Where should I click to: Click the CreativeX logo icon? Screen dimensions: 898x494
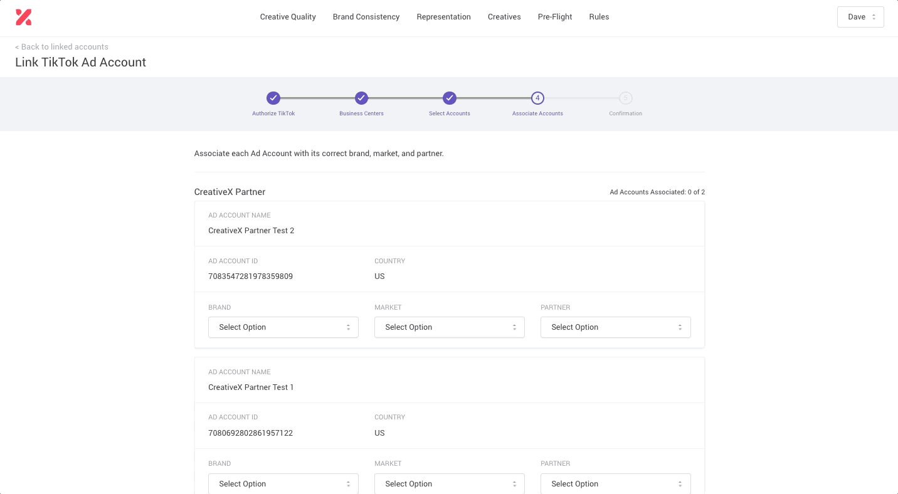(24, 17)
